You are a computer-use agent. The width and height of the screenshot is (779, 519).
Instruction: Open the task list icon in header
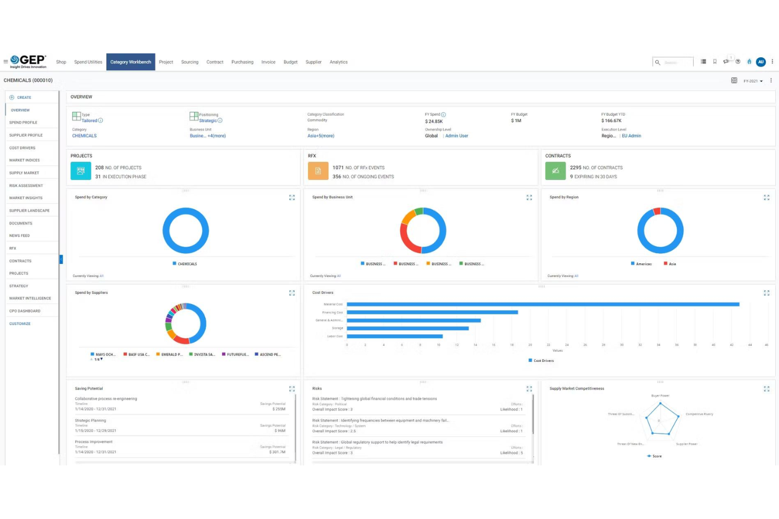[703, 62]
